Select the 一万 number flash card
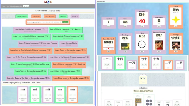Screen dimensions: 189x106 point(132,65)
